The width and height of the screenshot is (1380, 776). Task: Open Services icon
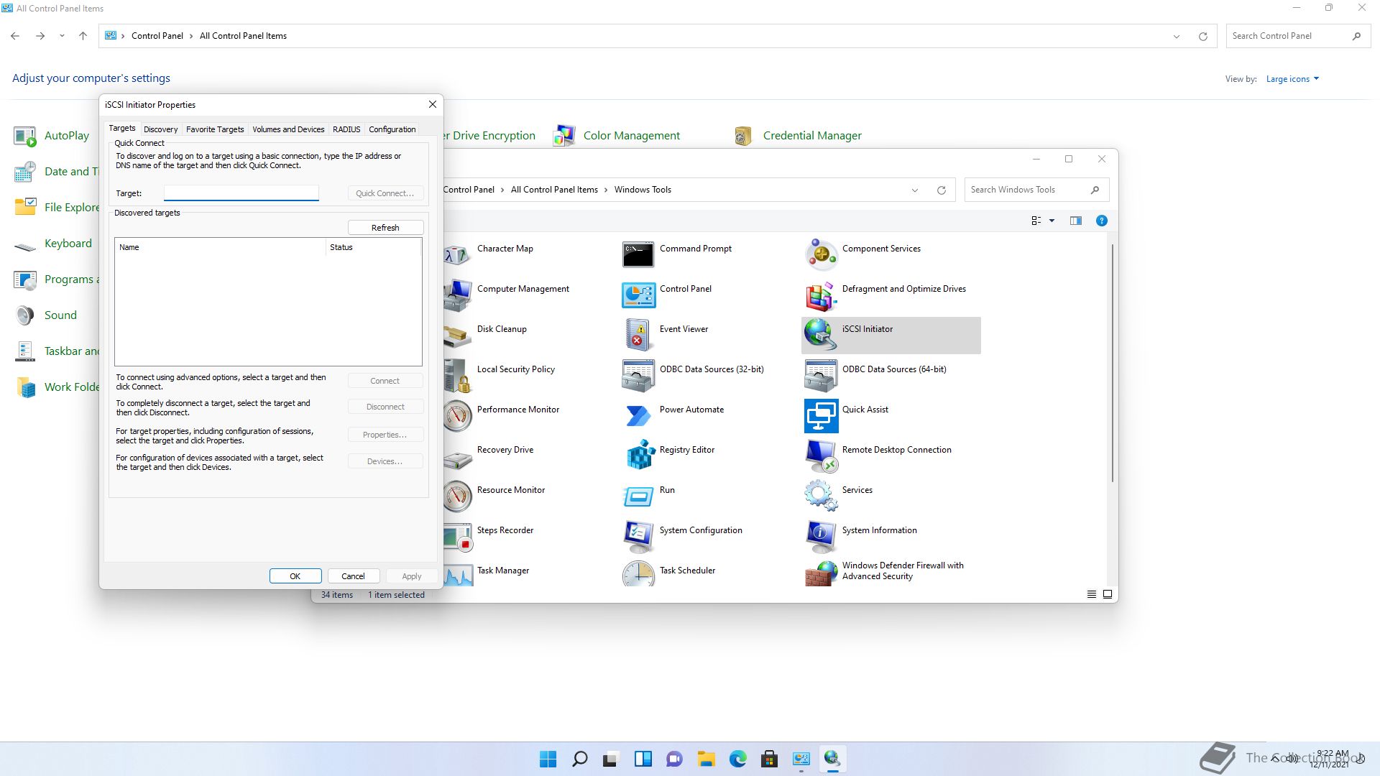point(820,495)
